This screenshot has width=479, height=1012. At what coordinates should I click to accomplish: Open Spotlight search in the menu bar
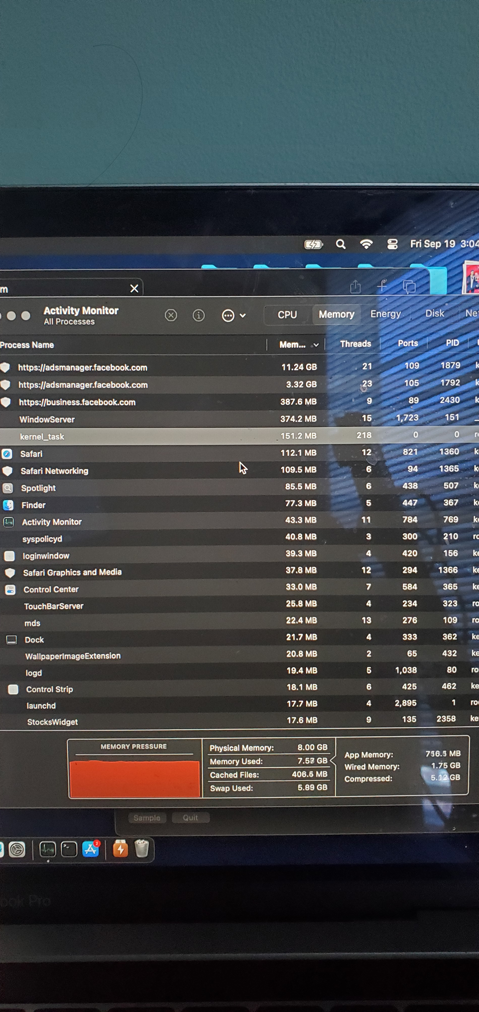tap(340, 244)
